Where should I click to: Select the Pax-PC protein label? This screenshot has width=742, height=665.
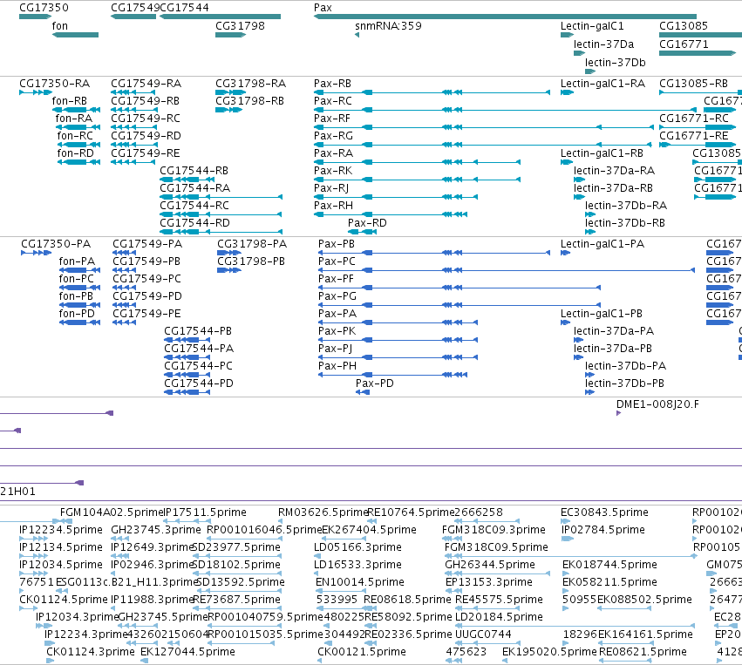tap(337, 261)
